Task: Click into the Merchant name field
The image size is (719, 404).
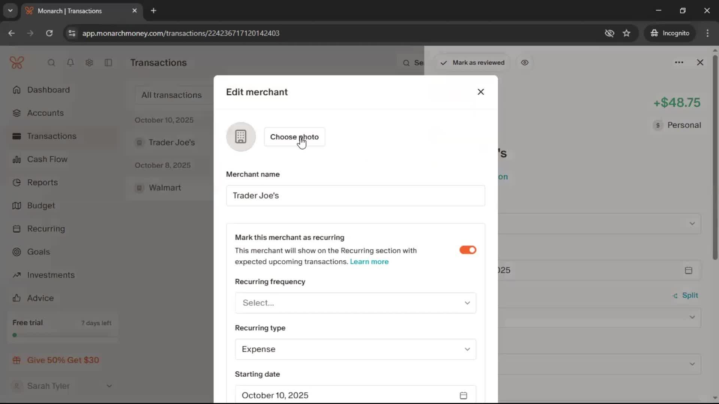Action: point(355,196)
